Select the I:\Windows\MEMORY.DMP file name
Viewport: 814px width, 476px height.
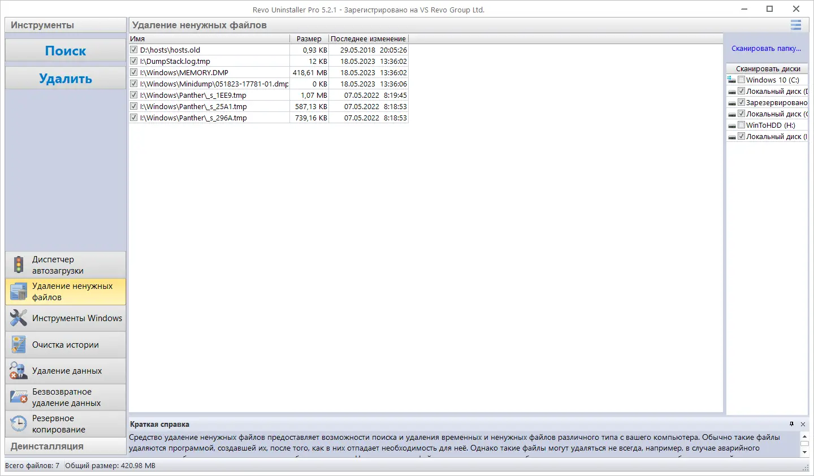tap(184, 72)
